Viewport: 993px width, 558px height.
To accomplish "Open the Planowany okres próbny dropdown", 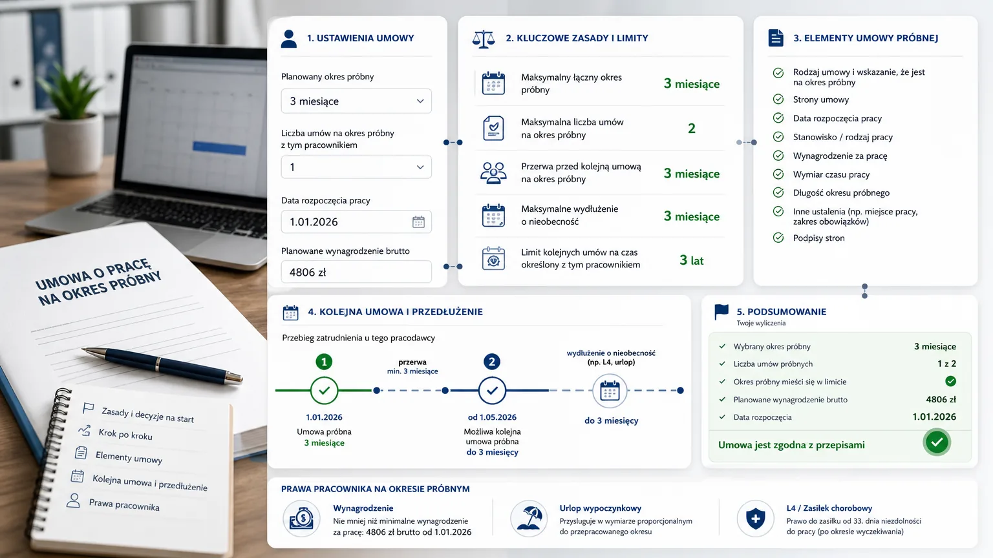I will 356,101.
